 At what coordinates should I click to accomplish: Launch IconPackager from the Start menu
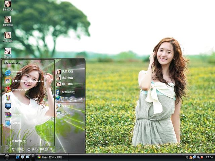coord(17,90)
